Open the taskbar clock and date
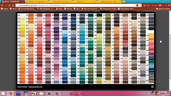This screenshot has height=96, width=171. click(x=166, y=94)
